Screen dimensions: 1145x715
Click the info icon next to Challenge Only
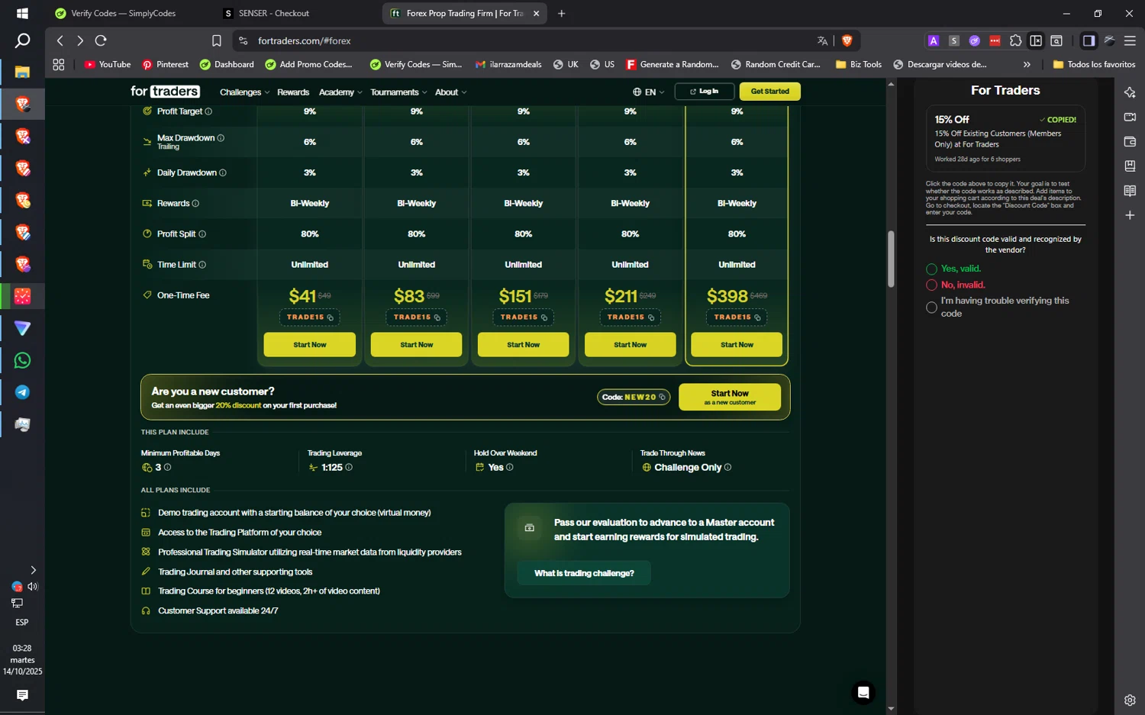[x=727, y=467]
